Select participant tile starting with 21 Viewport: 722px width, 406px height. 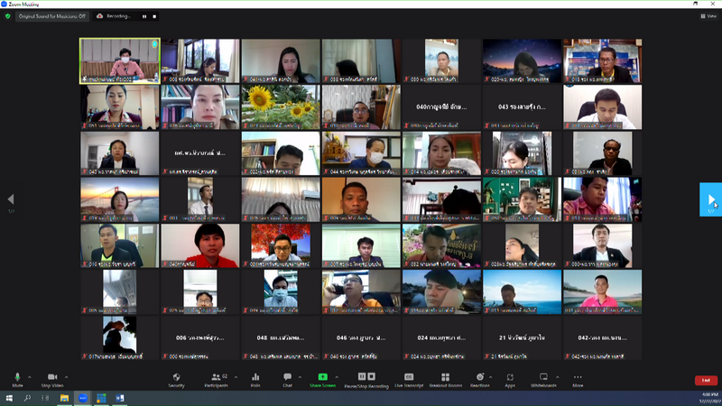522,337
